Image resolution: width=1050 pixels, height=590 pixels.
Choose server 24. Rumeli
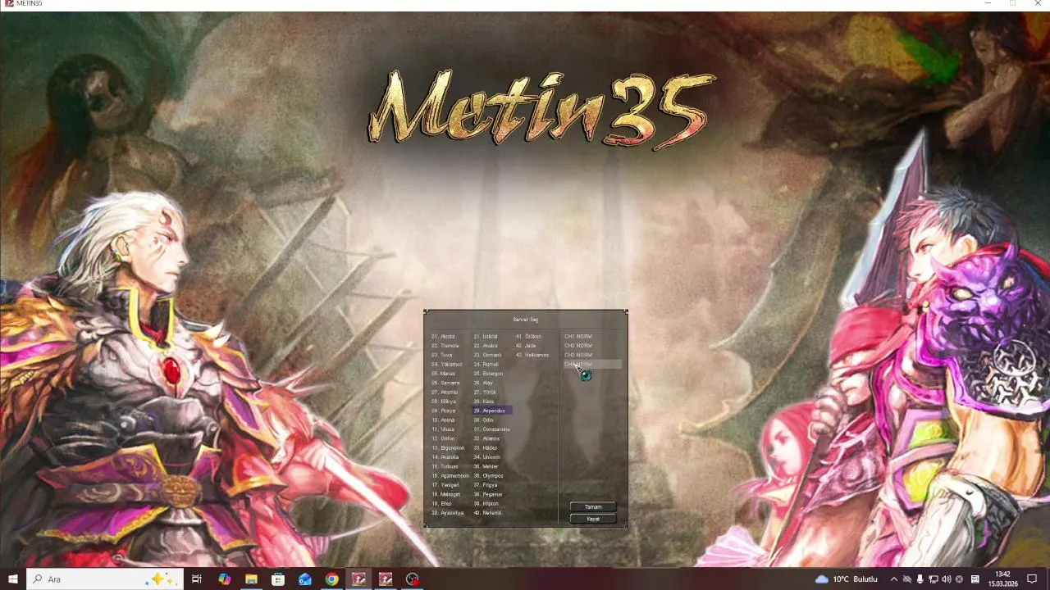486,365
